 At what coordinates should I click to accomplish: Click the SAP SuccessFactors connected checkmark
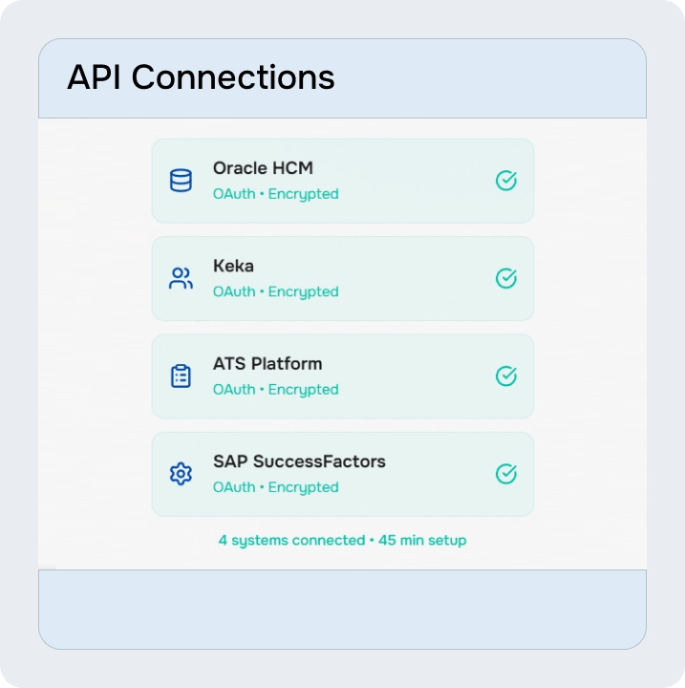506,474
